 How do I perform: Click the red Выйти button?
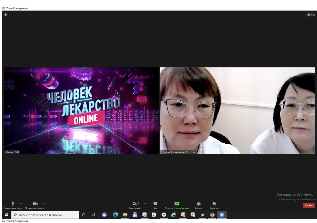(x=309, y=205)
